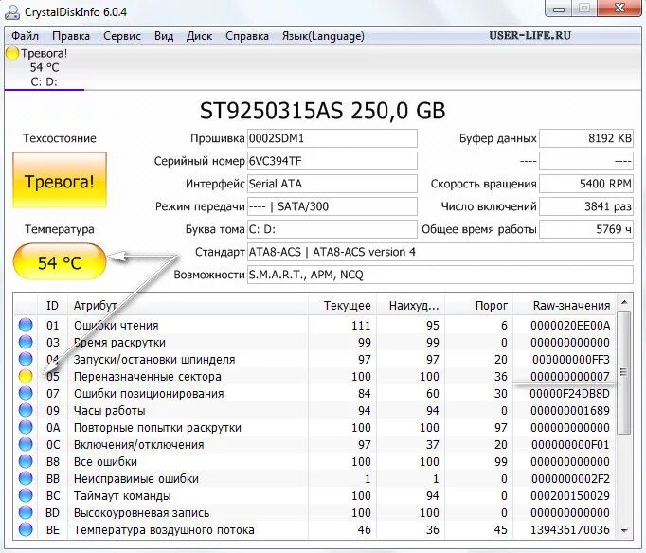646x553 pixels.
Task: Click the blue status icon for Ошибки чтения
Action: 26,325
